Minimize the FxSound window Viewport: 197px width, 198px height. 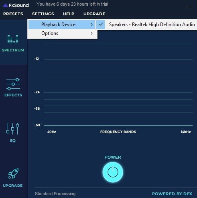click(x=189, y=7)
